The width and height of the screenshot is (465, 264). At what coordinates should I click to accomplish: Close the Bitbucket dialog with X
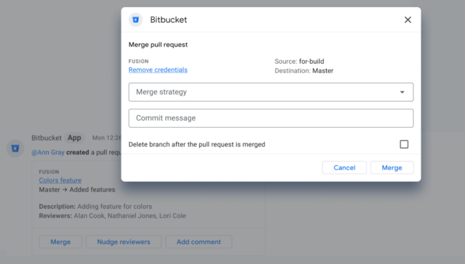(x=407, y=20)
